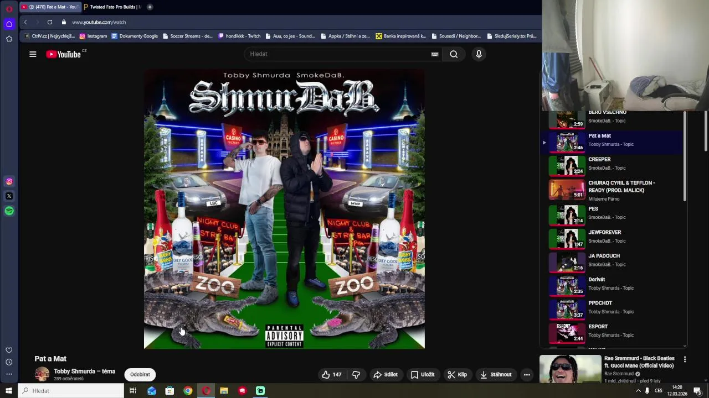Reload the page with refresh icon

point(50,22)
